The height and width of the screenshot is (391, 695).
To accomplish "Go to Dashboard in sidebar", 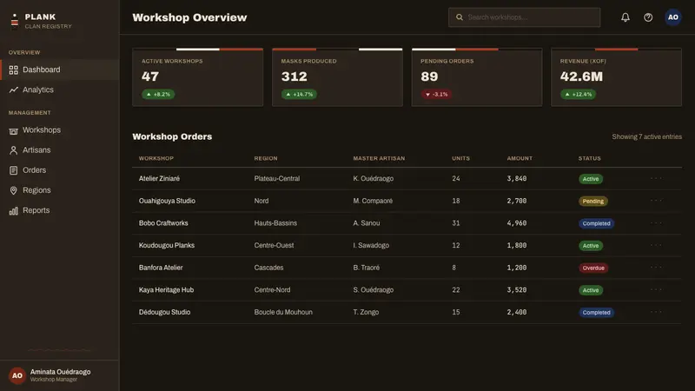I will (x=60, y=70).
